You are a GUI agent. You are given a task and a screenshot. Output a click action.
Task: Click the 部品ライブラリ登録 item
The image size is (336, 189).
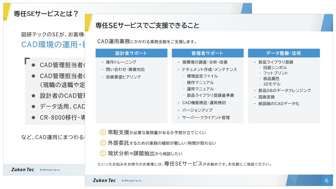pos(276,62)
